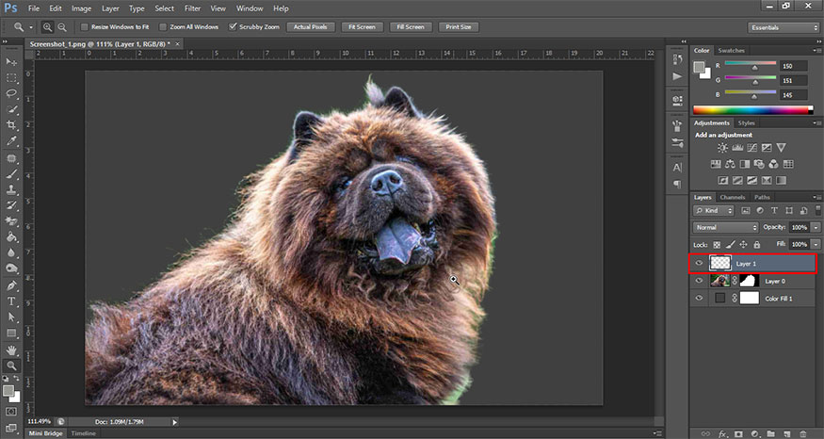Open the Normal blending mode dropdown
Viewport: 824px width, 439px height.
726,227
